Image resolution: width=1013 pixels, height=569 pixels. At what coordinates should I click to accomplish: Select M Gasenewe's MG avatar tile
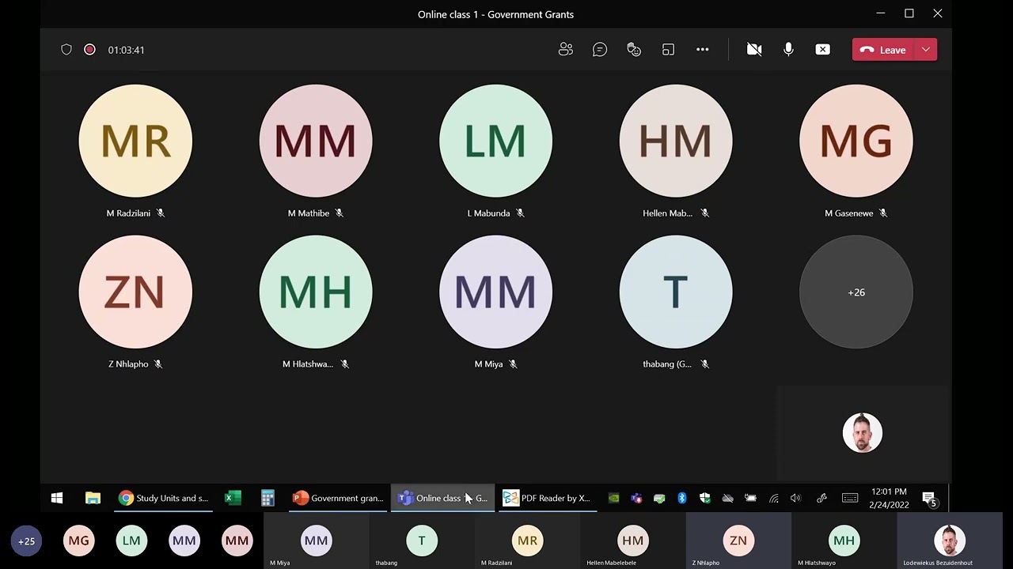pyautogui.click(x=856, y=141)
